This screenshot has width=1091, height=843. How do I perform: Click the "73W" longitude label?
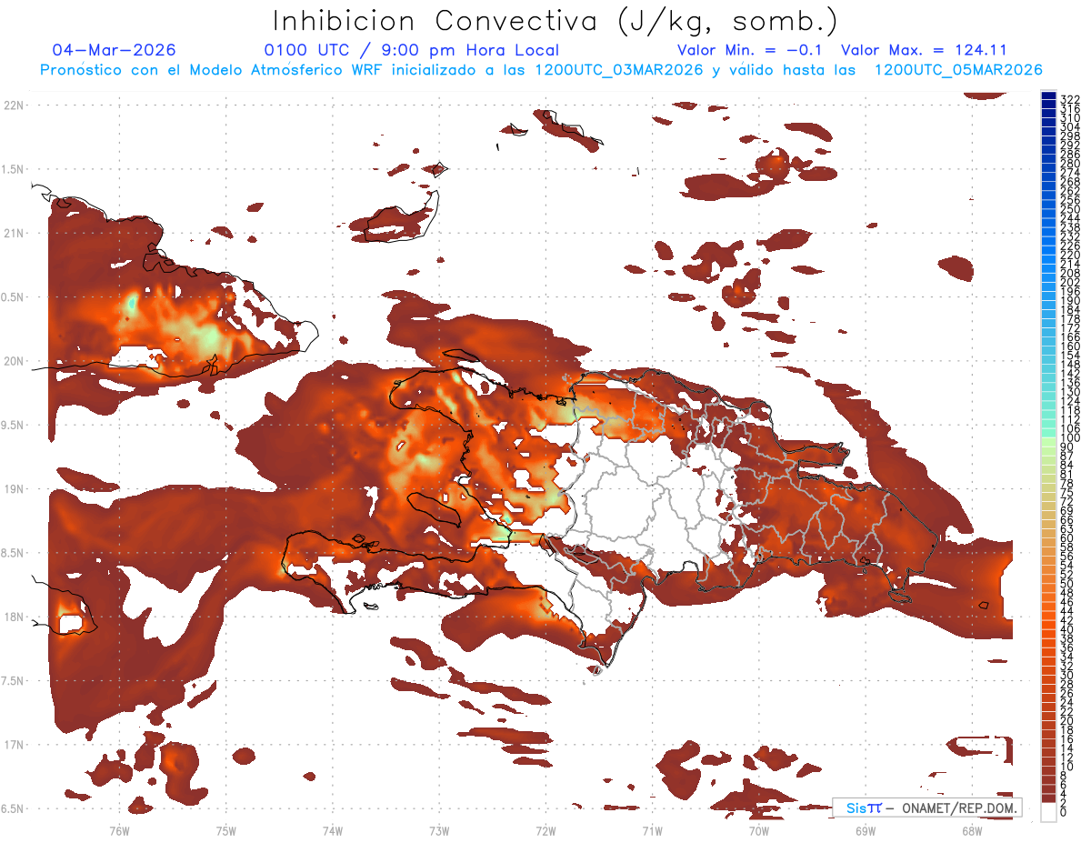click(439, 830)
